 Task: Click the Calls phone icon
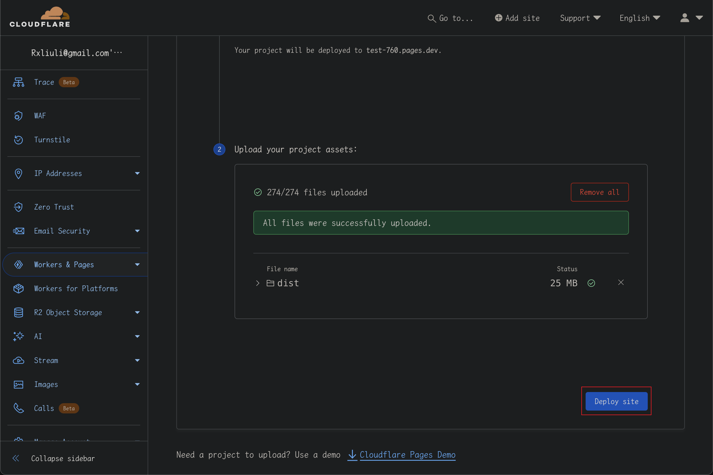point(19,408)
